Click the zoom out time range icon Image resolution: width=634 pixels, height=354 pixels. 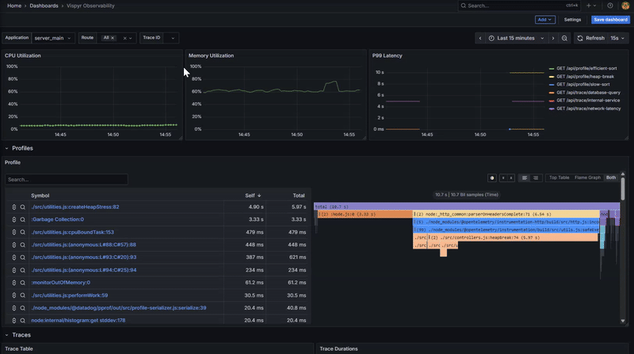[564, 38]
